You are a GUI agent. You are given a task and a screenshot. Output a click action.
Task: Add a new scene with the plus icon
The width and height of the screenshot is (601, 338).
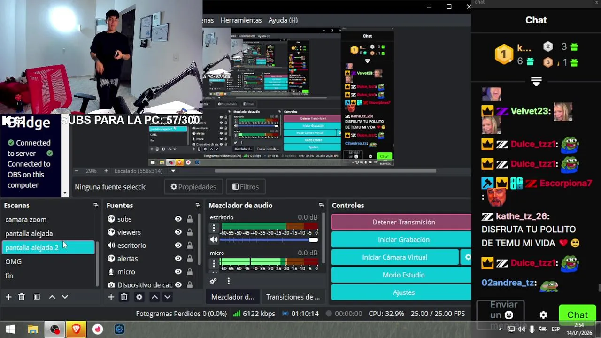pyautogui.click(x=8, y=297)
